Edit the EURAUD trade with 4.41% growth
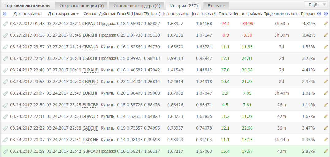 [x=326, y=70]
